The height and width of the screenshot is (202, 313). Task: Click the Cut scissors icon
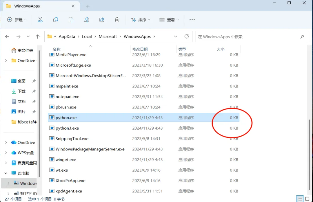[x=40, y=20]
